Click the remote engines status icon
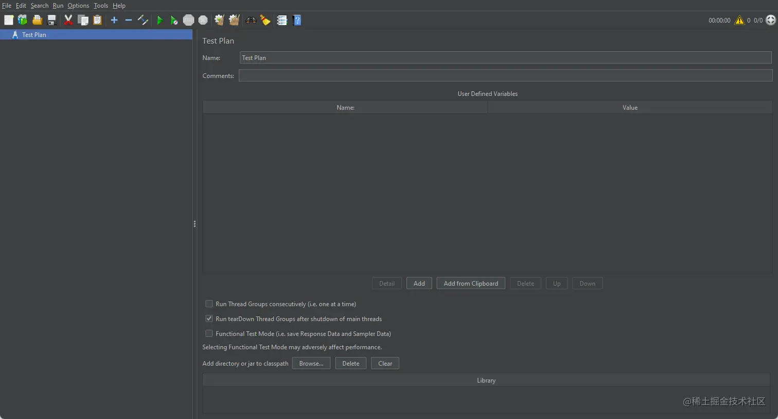 771,20
